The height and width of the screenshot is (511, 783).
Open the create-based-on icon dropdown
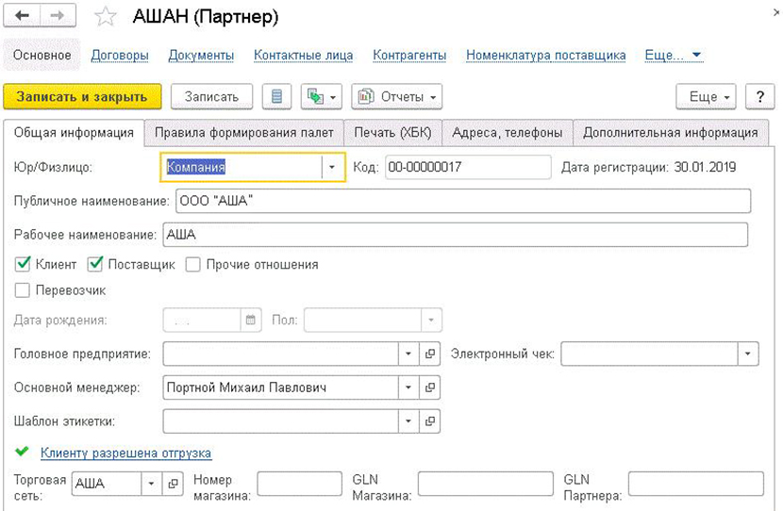(321, 97)
